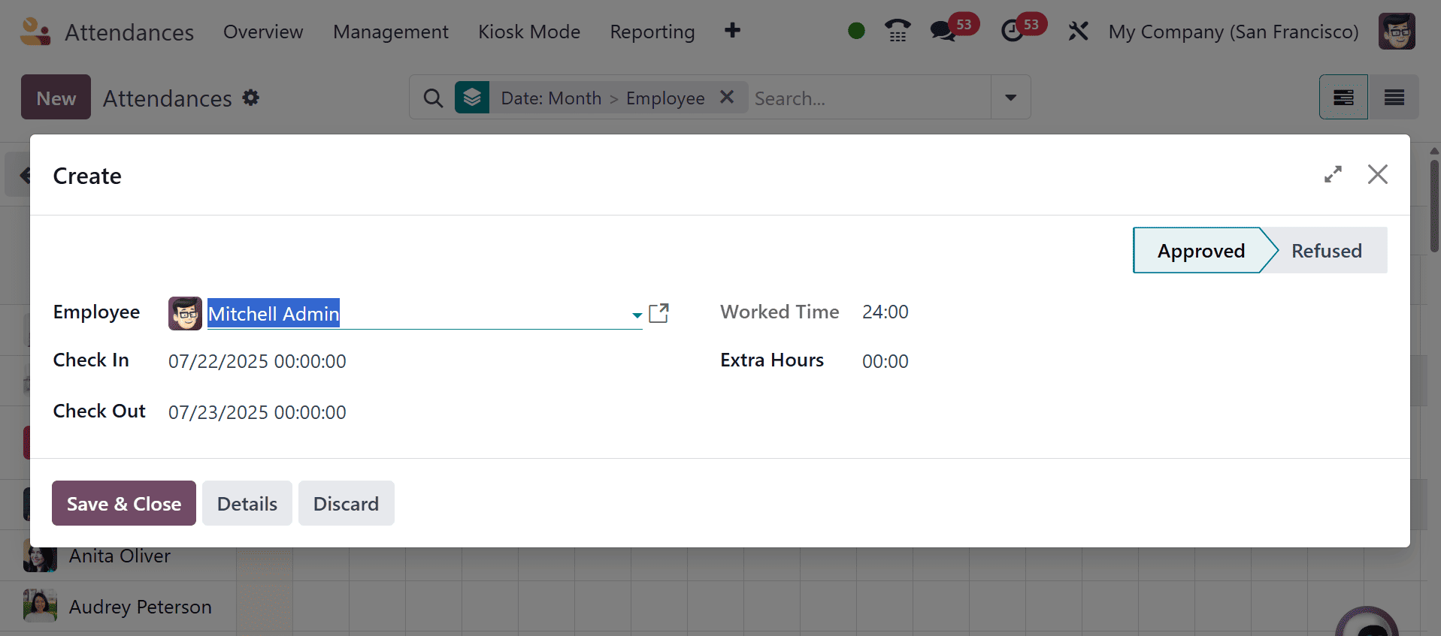
Task: Open the user avatar menu
Action: (1397, 32)
